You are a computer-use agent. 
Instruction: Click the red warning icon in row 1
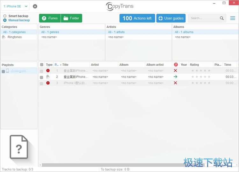(48, 70)
